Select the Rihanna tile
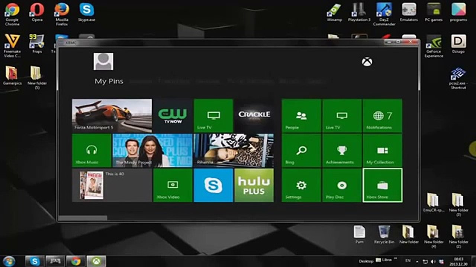This screenshot has width=476, height=267. click(234, 151)
